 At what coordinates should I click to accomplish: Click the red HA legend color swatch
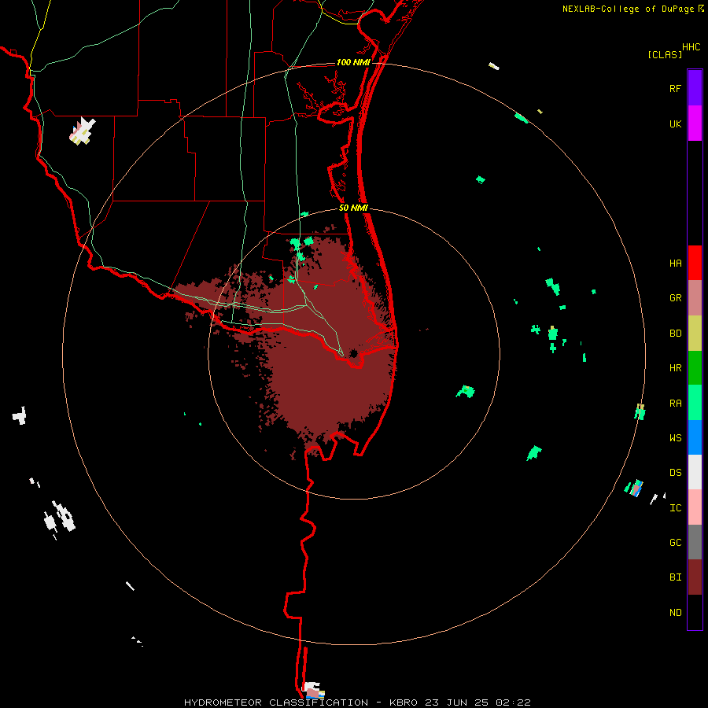pyautogui.click(x=695, y=263)
